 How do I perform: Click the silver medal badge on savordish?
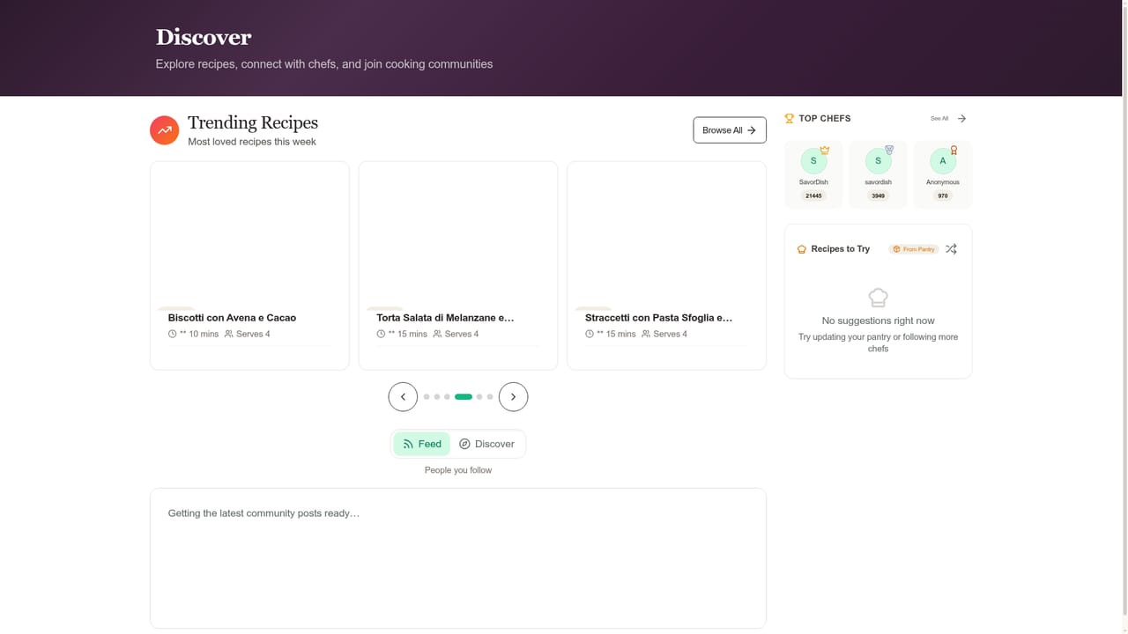(x=889, y=150)
